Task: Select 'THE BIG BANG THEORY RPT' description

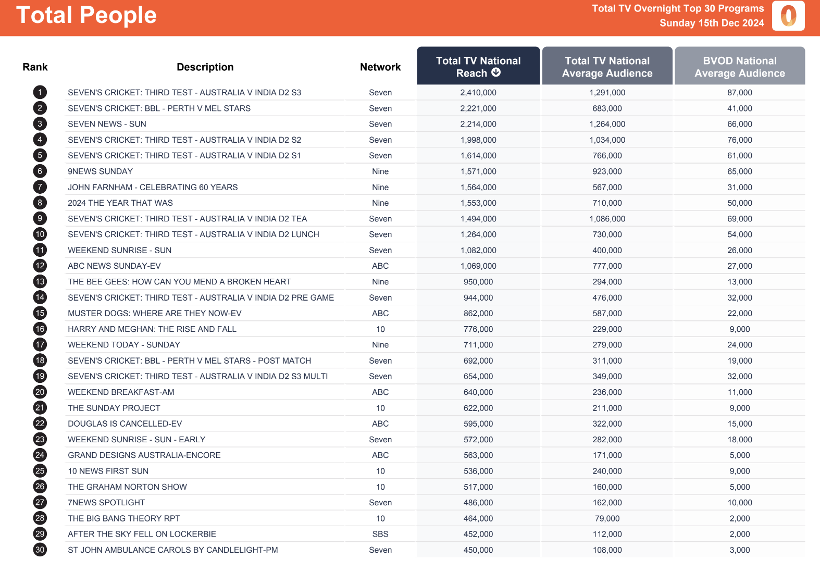Action: (x=124, y=518)
